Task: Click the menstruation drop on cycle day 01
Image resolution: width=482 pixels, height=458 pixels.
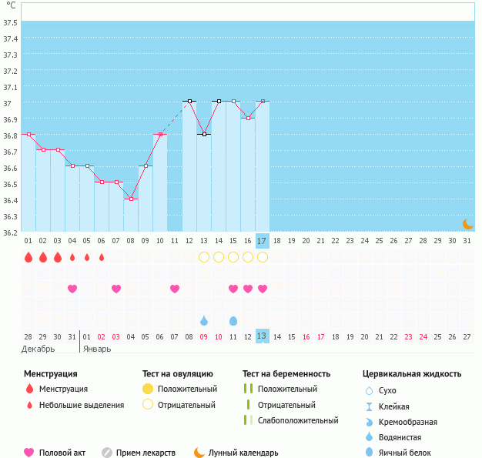Action: pos(28,257)
